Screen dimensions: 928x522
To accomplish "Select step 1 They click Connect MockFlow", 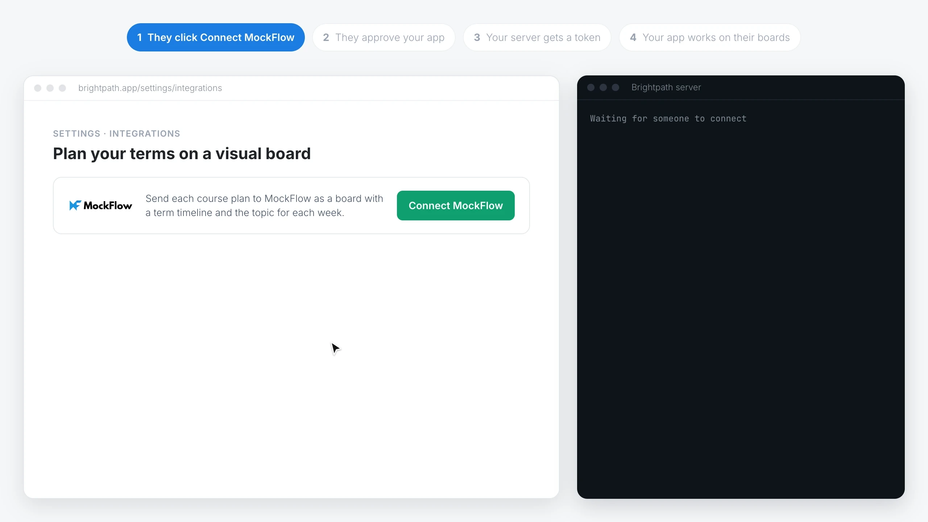I will click(216, 37).
